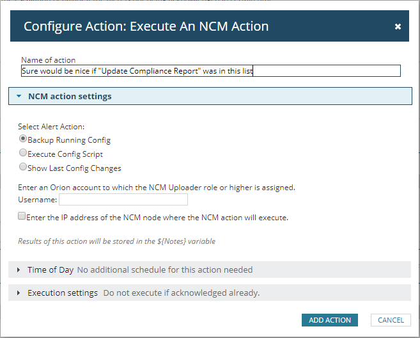This screenshot has height=338, width=420.
Task: Select Backup Running Config radio button
Action: (23, 138)
